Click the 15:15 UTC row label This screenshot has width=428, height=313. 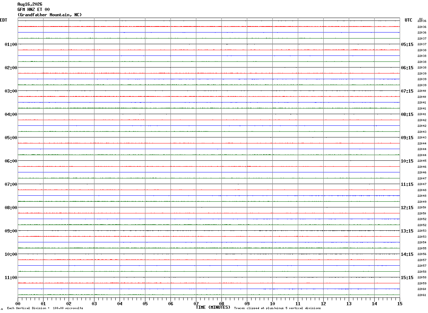click(407, 278)
